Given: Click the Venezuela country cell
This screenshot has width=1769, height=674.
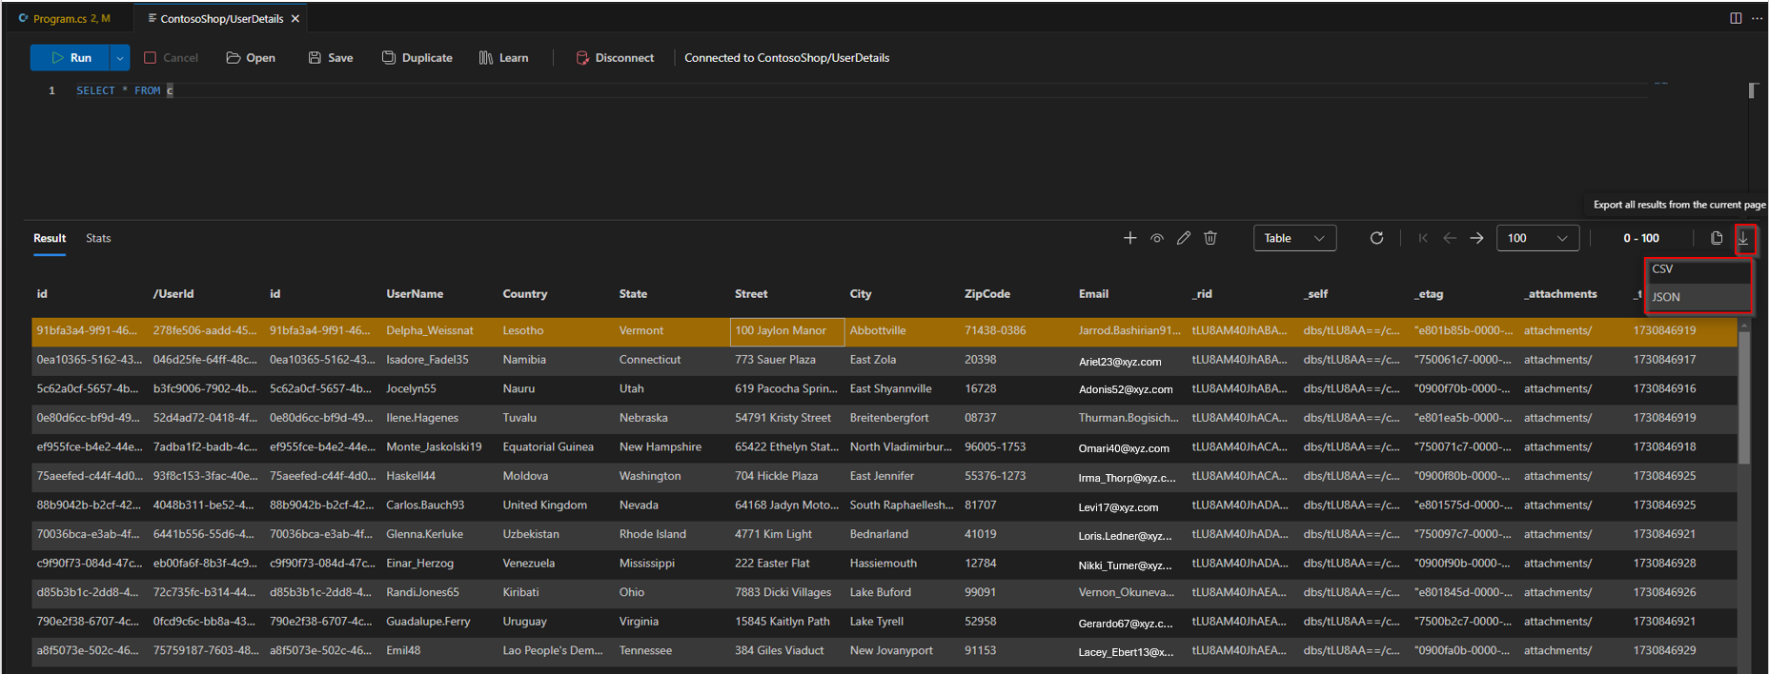Looking at the screenshot, I should pos(528,564).
